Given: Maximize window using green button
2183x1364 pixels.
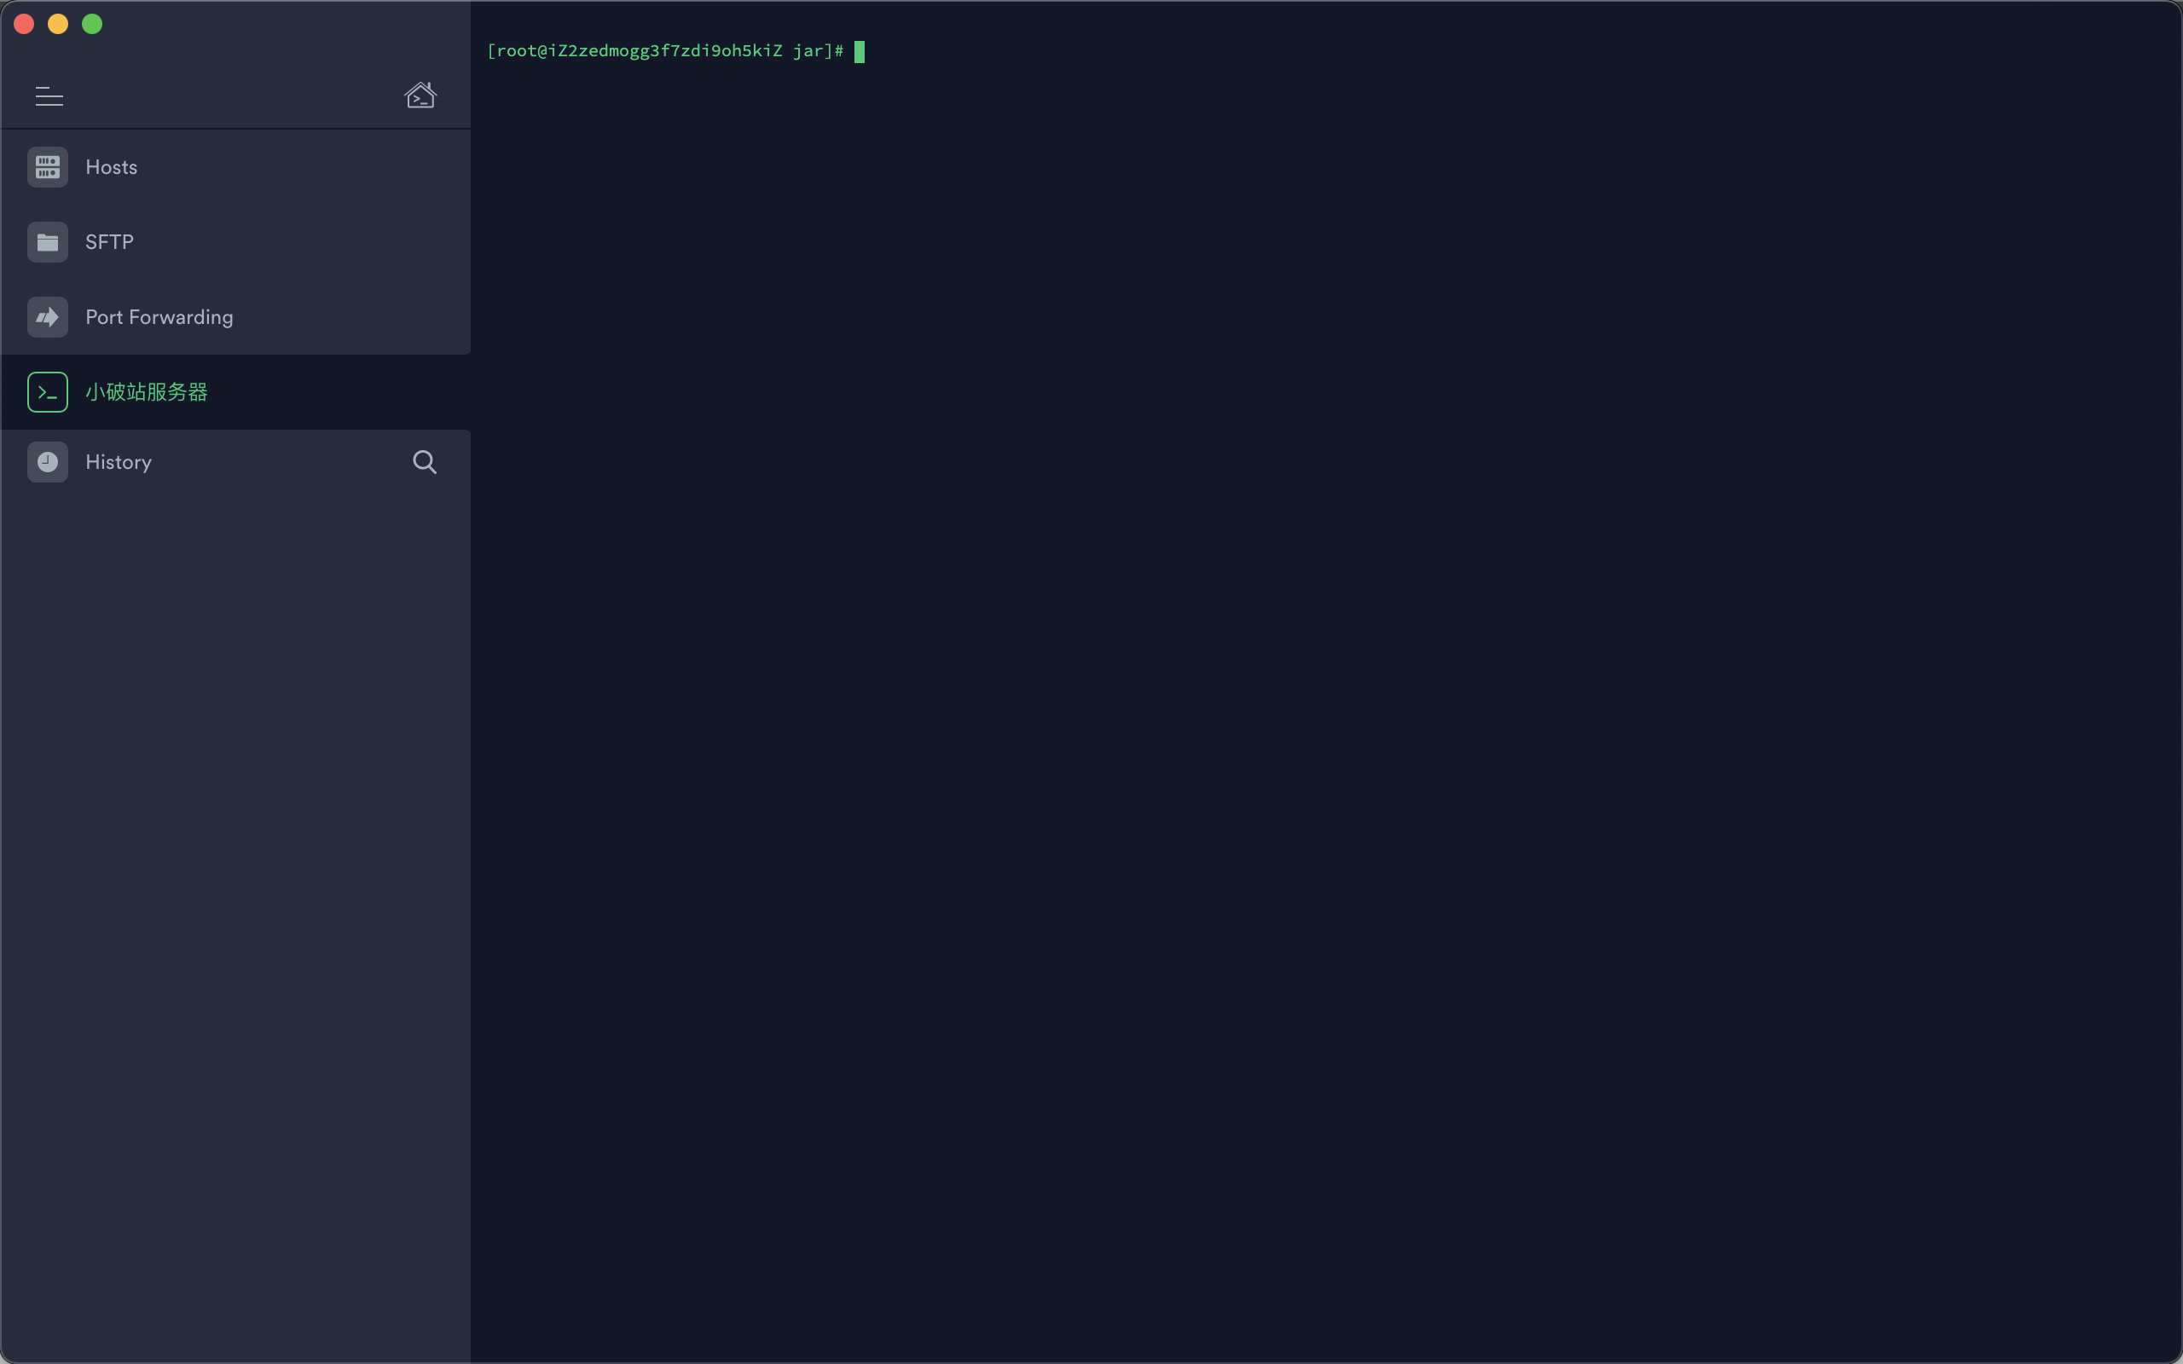Looking at the screenshot, I should [x=92, y=24].
